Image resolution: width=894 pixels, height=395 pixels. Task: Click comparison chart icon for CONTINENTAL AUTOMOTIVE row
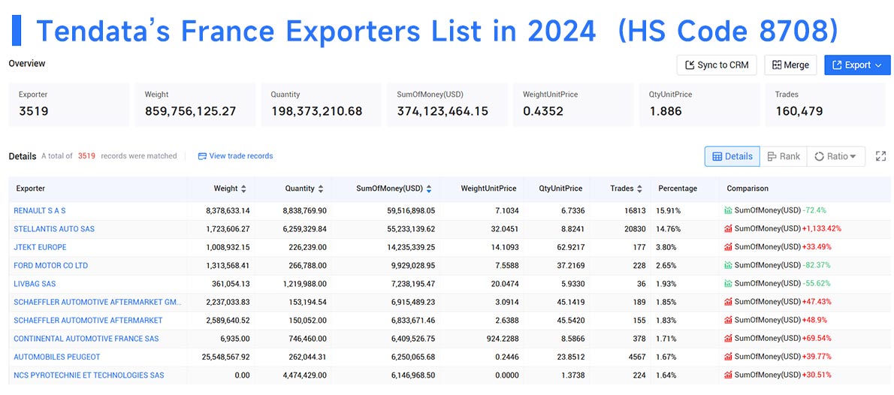coord(728,338)
